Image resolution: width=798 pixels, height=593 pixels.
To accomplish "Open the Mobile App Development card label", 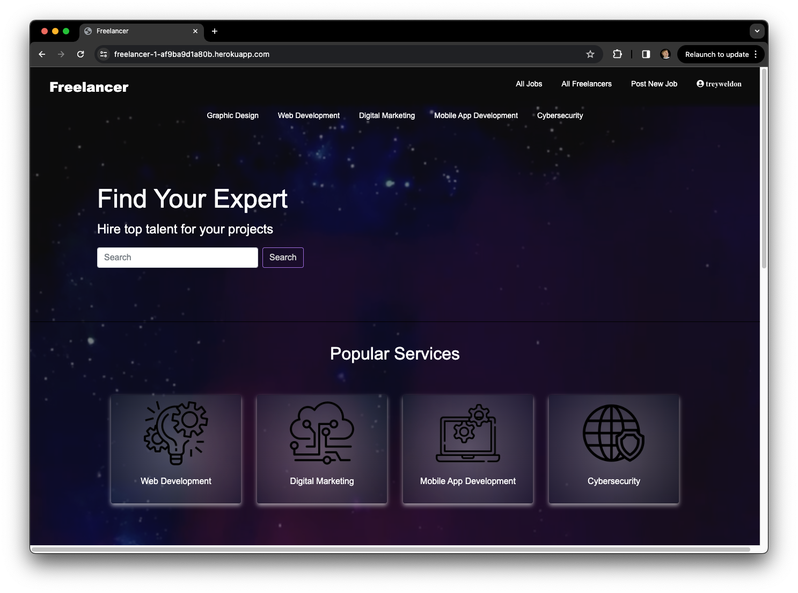I will pos(468,481).
